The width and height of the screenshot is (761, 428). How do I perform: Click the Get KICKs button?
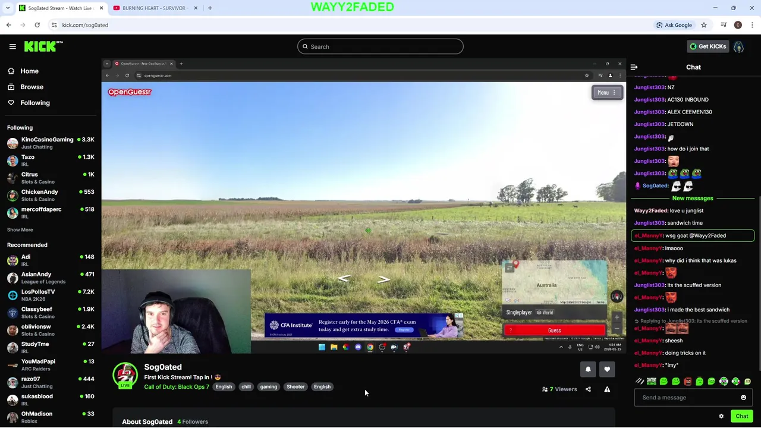[707, 46]
